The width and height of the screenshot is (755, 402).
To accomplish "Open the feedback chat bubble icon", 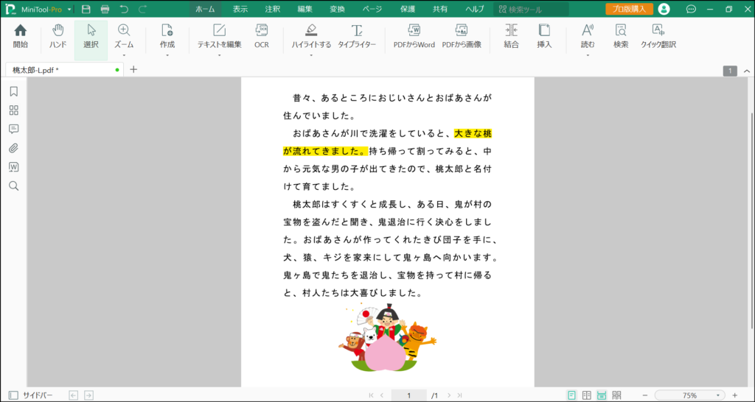I will point(691,9).
